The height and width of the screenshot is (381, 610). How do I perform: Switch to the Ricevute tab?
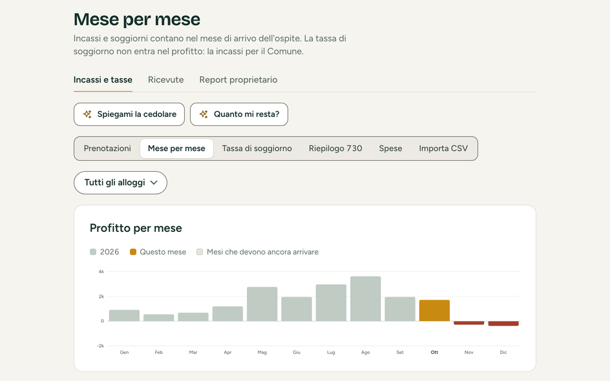tap(165, 79)
